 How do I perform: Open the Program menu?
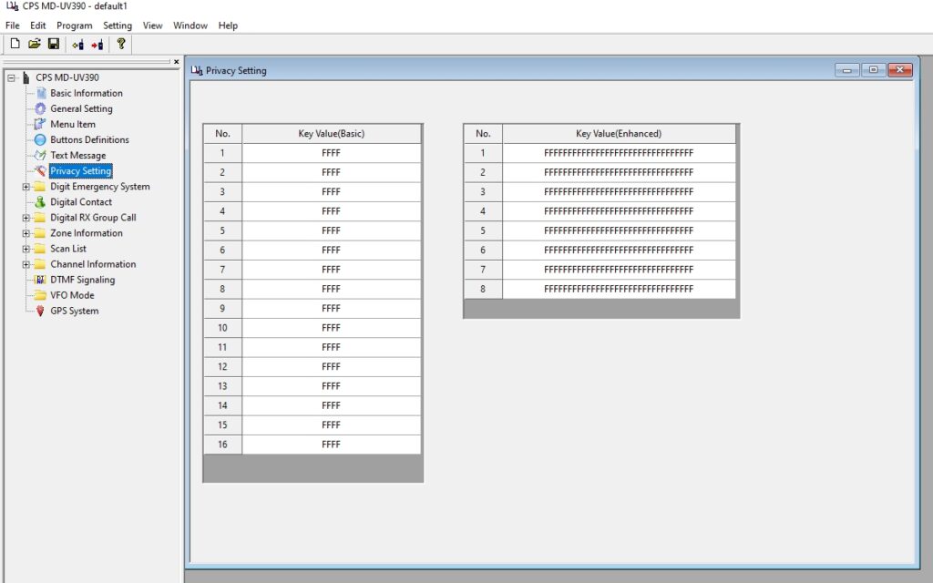point(74,25)
